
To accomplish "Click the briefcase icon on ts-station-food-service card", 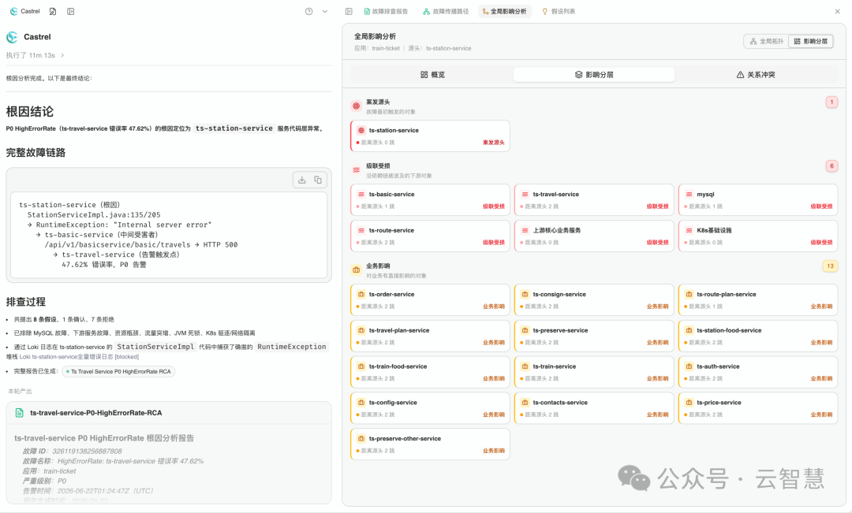I will [x=689, y=330].
